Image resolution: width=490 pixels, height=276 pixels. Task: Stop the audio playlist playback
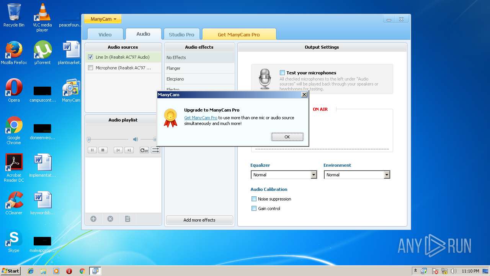[x=103, y=150]
